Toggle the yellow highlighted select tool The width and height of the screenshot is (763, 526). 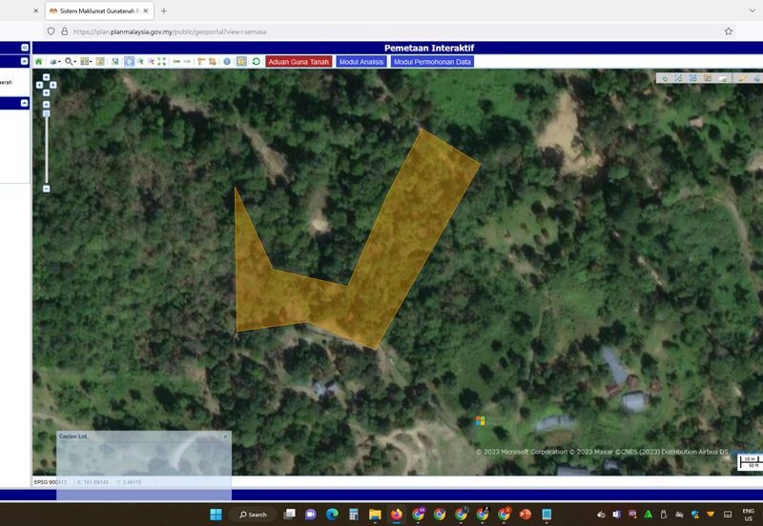[x=241, y=61]
